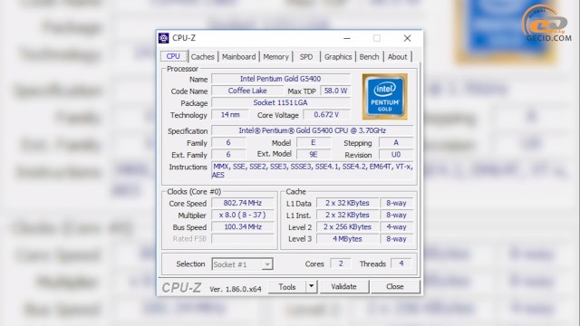Screen dimensions: 580x326
Task: Click the Technology value 14 nm
Action: [230, 115]
